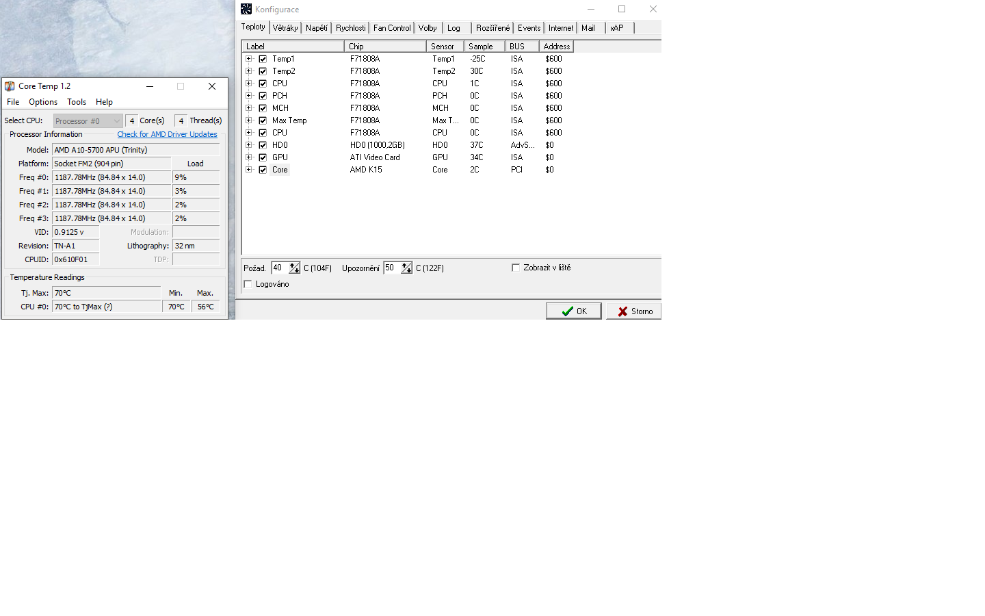Image resolution: width=985 pixels, height=616 pixels.
Task: Select the AMD K15 chip entry
Action: tap(366, 170)
